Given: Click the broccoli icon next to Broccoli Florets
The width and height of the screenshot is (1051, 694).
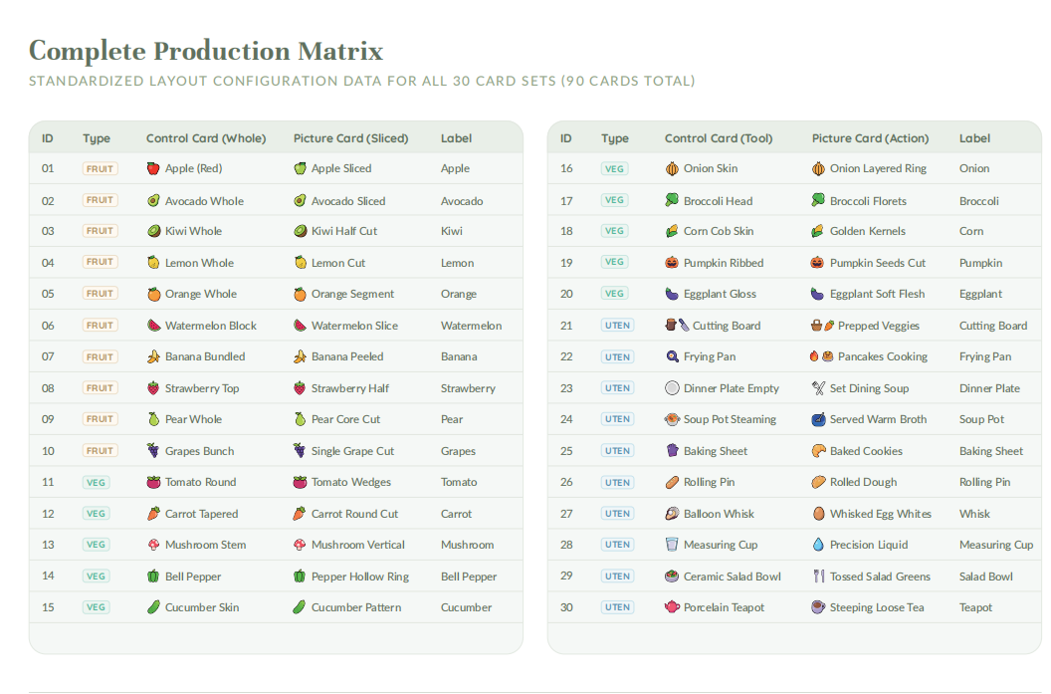Looking at the screenshot, I should [818, 200].
